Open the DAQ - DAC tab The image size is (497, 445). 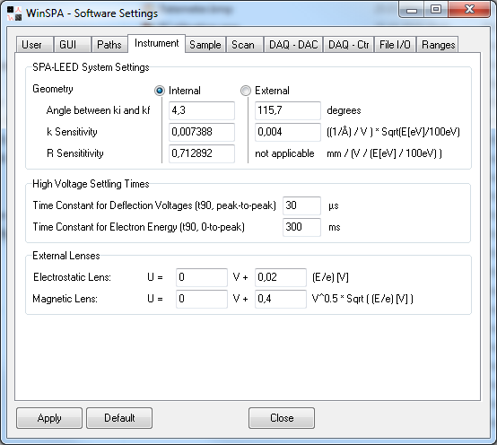(293, 44)
